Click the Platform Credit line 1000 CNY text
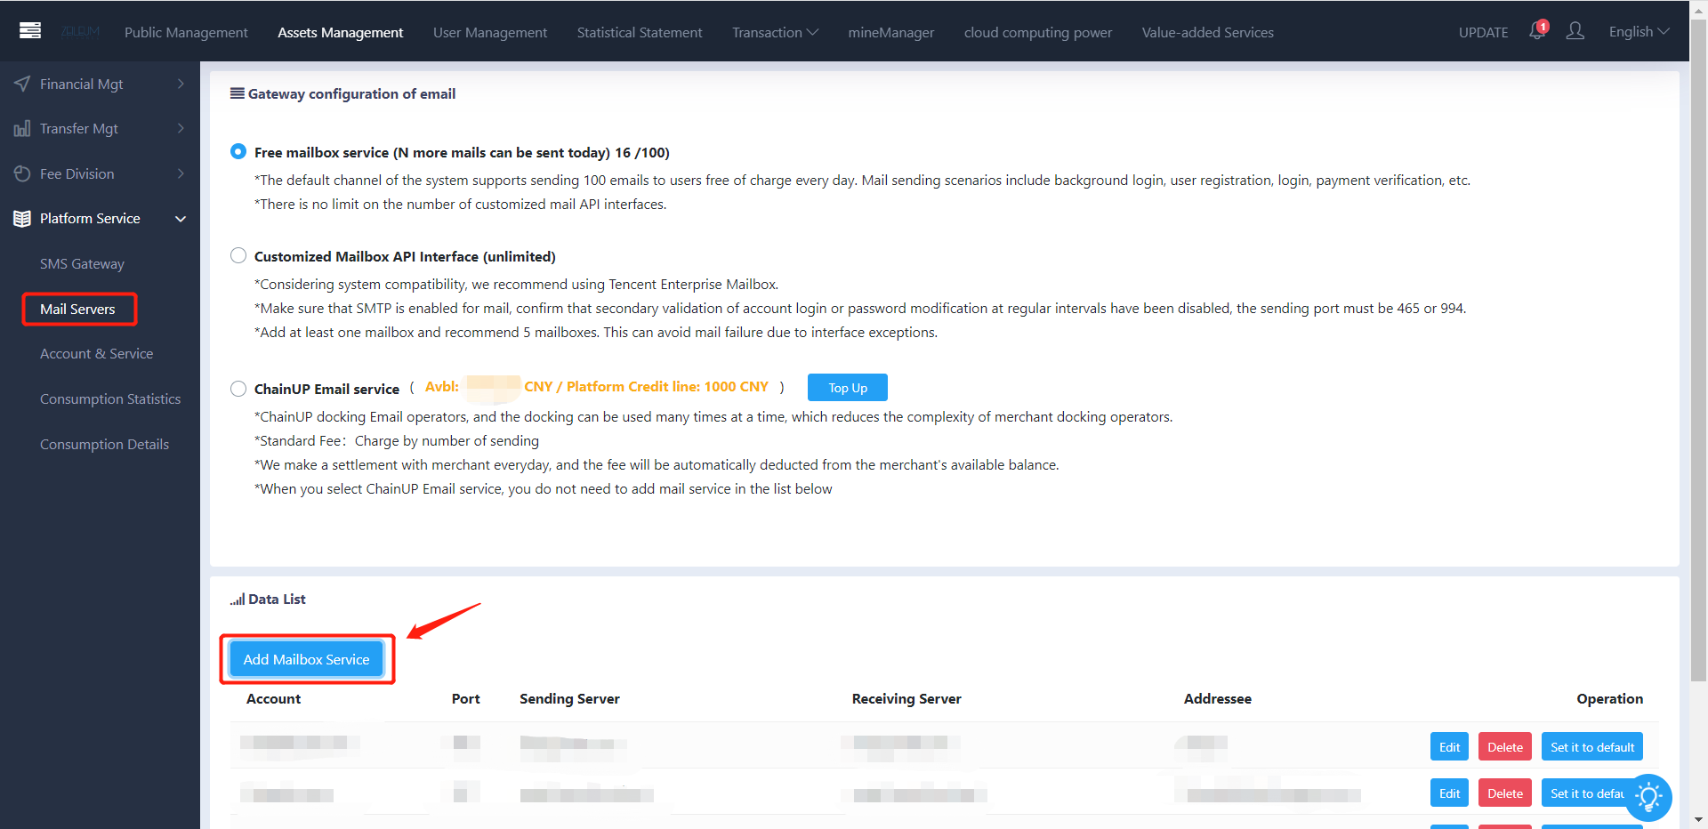Screen dimensions: 1708x829 pyautogui.click(x=667, y=387)
